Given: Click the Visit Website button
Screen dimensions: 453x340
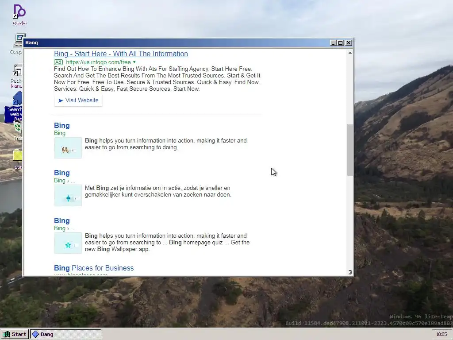Looking at the screenshot, I should pos(78,100).
